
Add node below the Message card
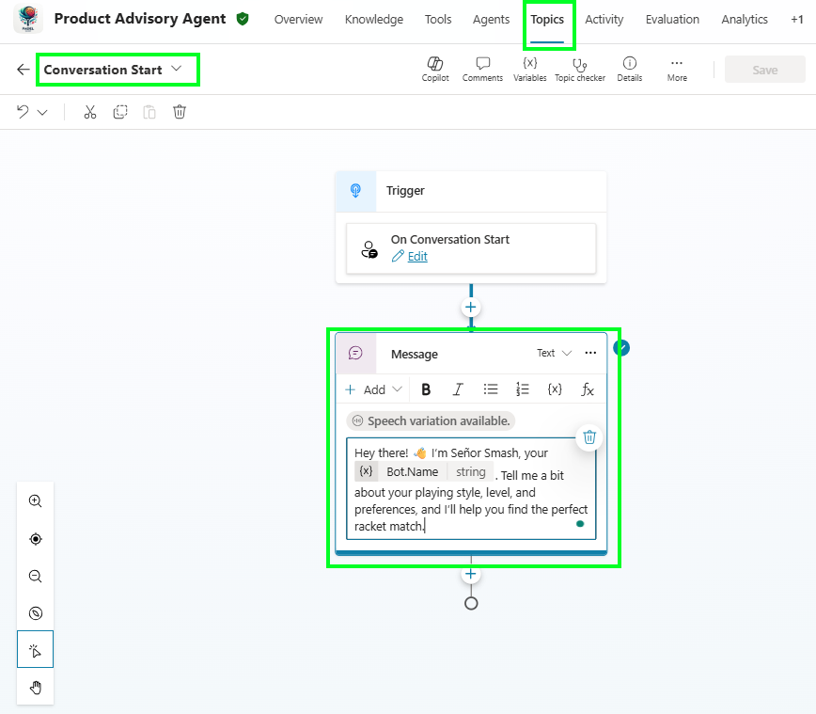471,574
